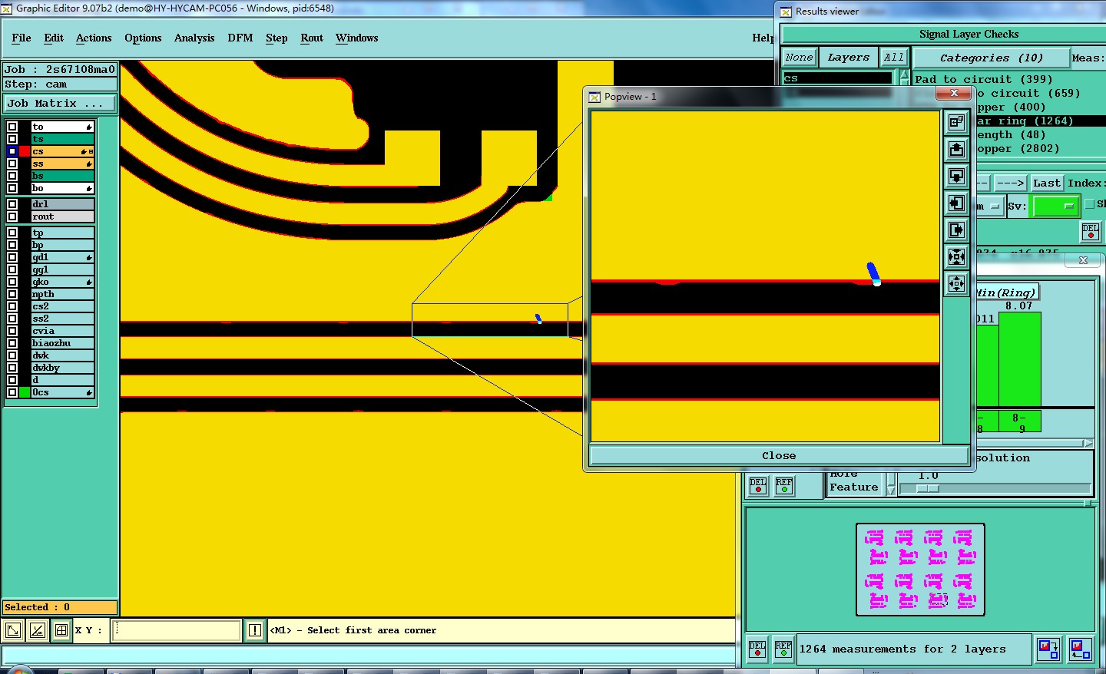Image resolution: width=1106 pixels, height=674 pixels.
Task: Click exclamation mark icon beside coordinate field
Action: (255, 630)
